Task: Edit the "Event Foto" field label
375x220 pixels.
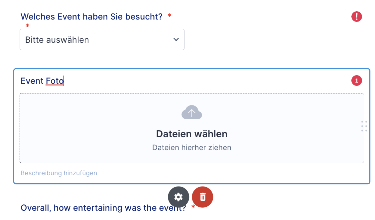Action: click(42, 81)
